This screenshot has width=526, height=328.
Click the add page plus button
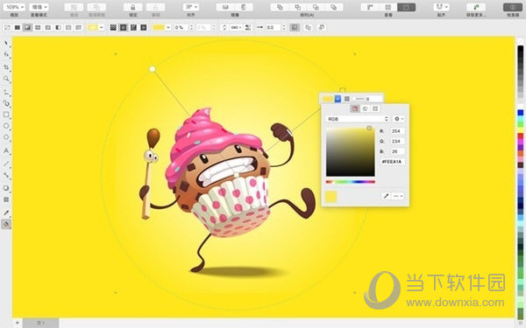click(x=18, y=323)
